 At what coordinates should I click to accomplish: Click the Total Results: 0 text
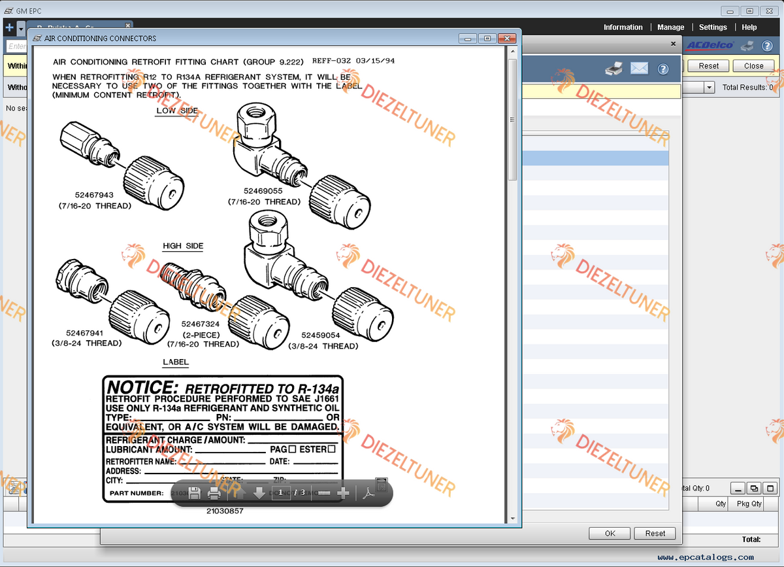(748, 87)
